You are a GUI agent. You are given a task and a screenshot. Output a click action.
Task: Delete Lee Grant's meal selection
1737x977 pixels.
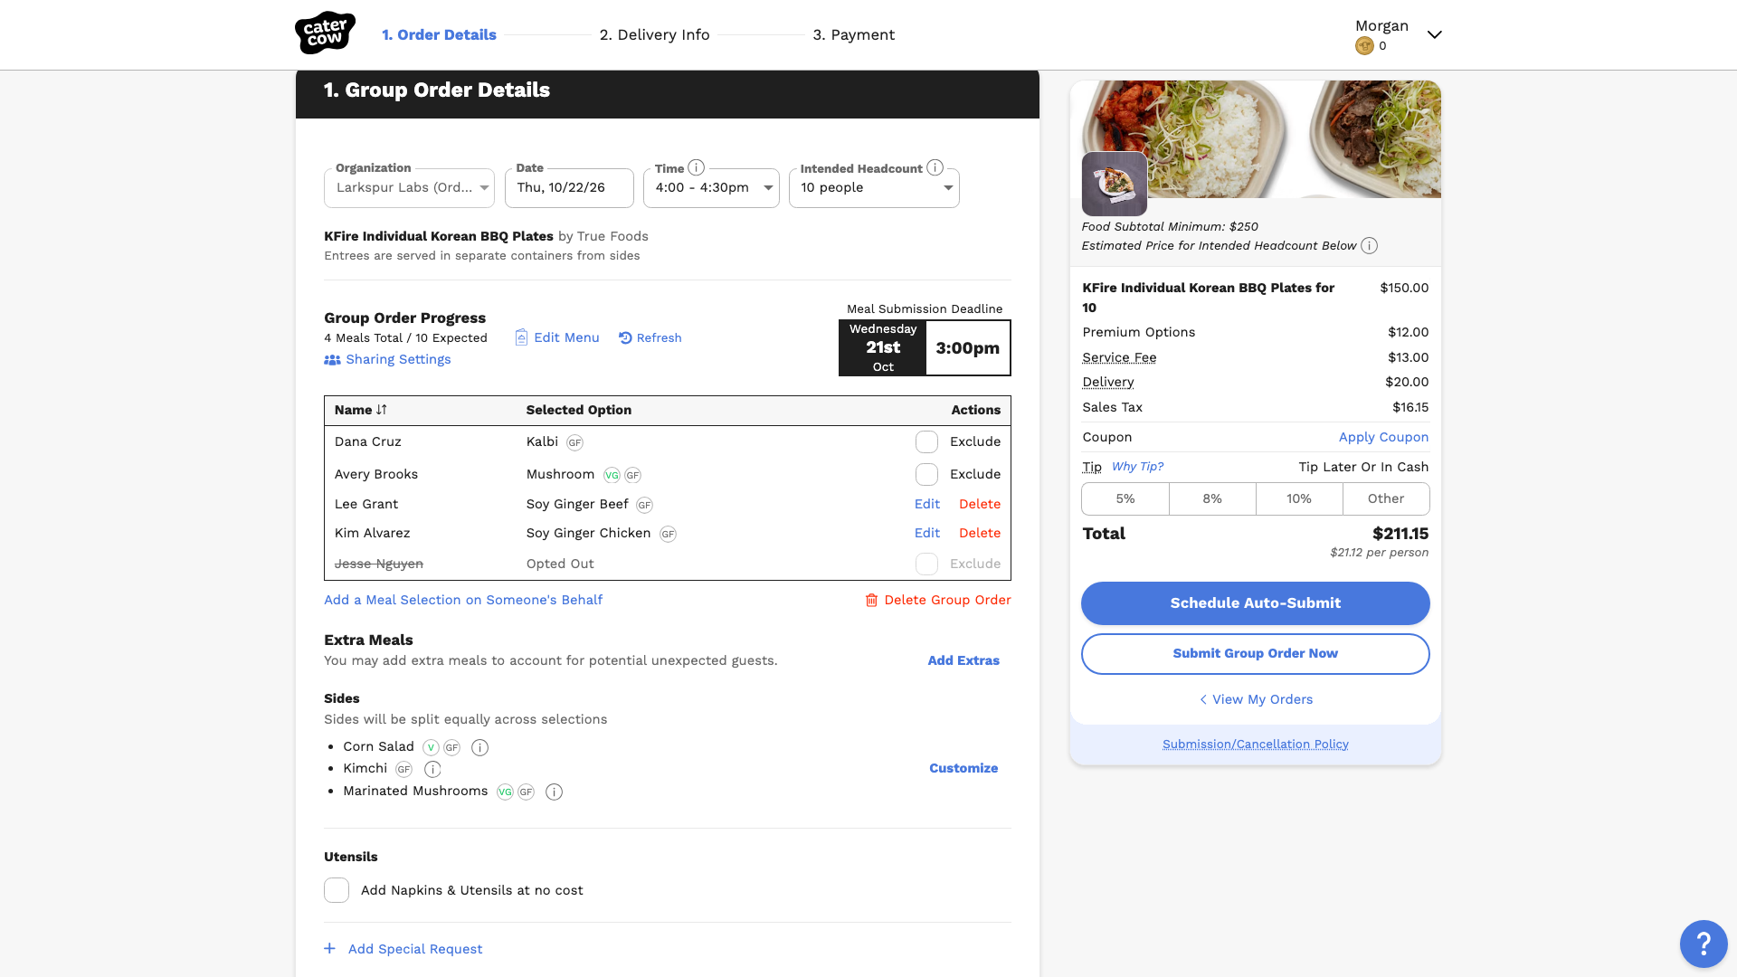point(980,504)
